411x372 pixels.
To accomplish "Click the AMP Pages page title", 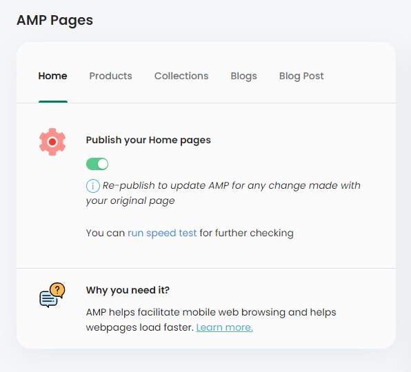I will point(54,21).
